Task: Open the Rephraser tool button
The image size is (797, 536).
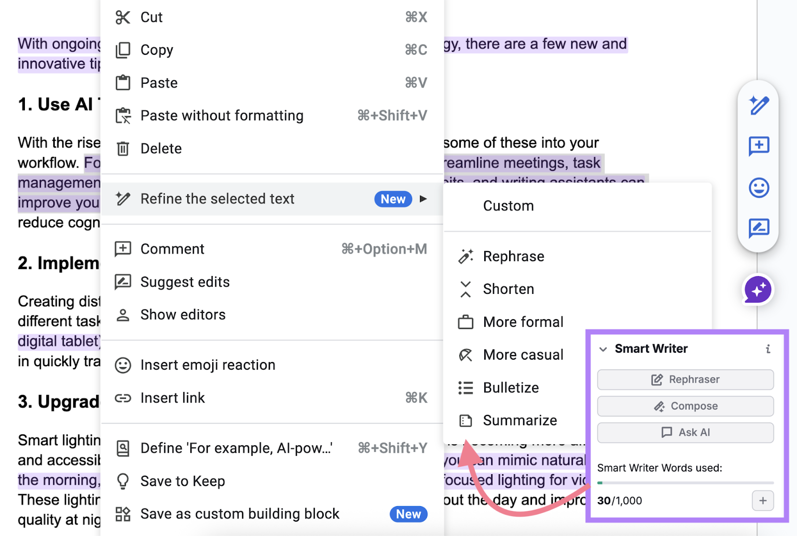Action: [x=685, y=379]
